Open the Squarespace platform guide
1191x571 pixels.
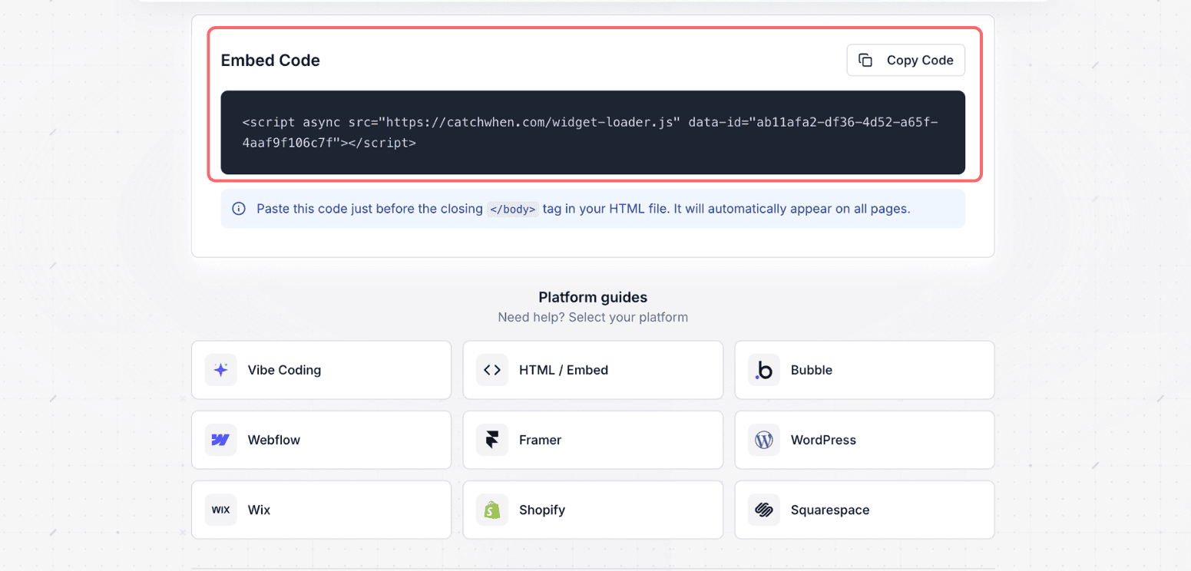pyautogui.click(x=865, y=510)
